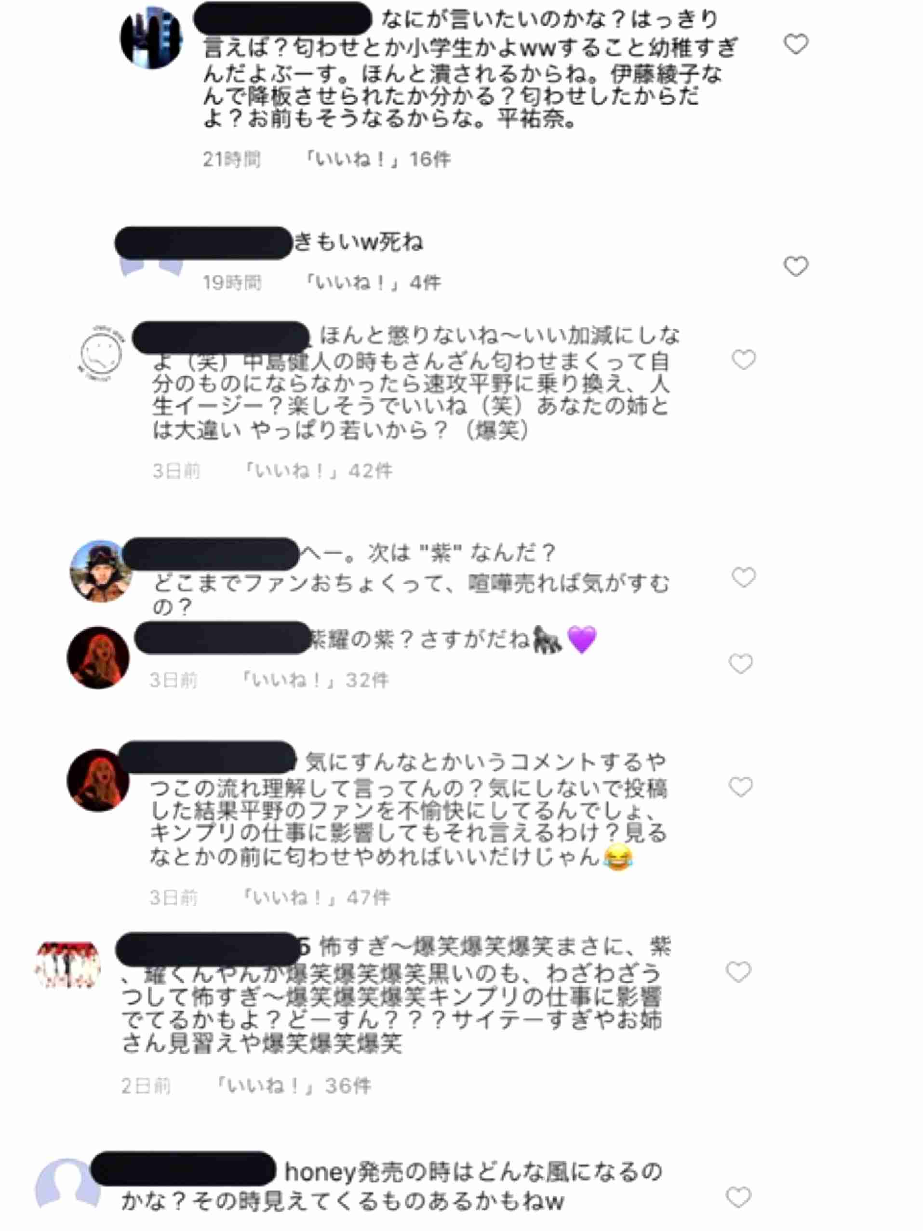Open red-haired avatar beside 気にすんな comment
Viewport: 923px width, 1231px height.
point(98,780)
